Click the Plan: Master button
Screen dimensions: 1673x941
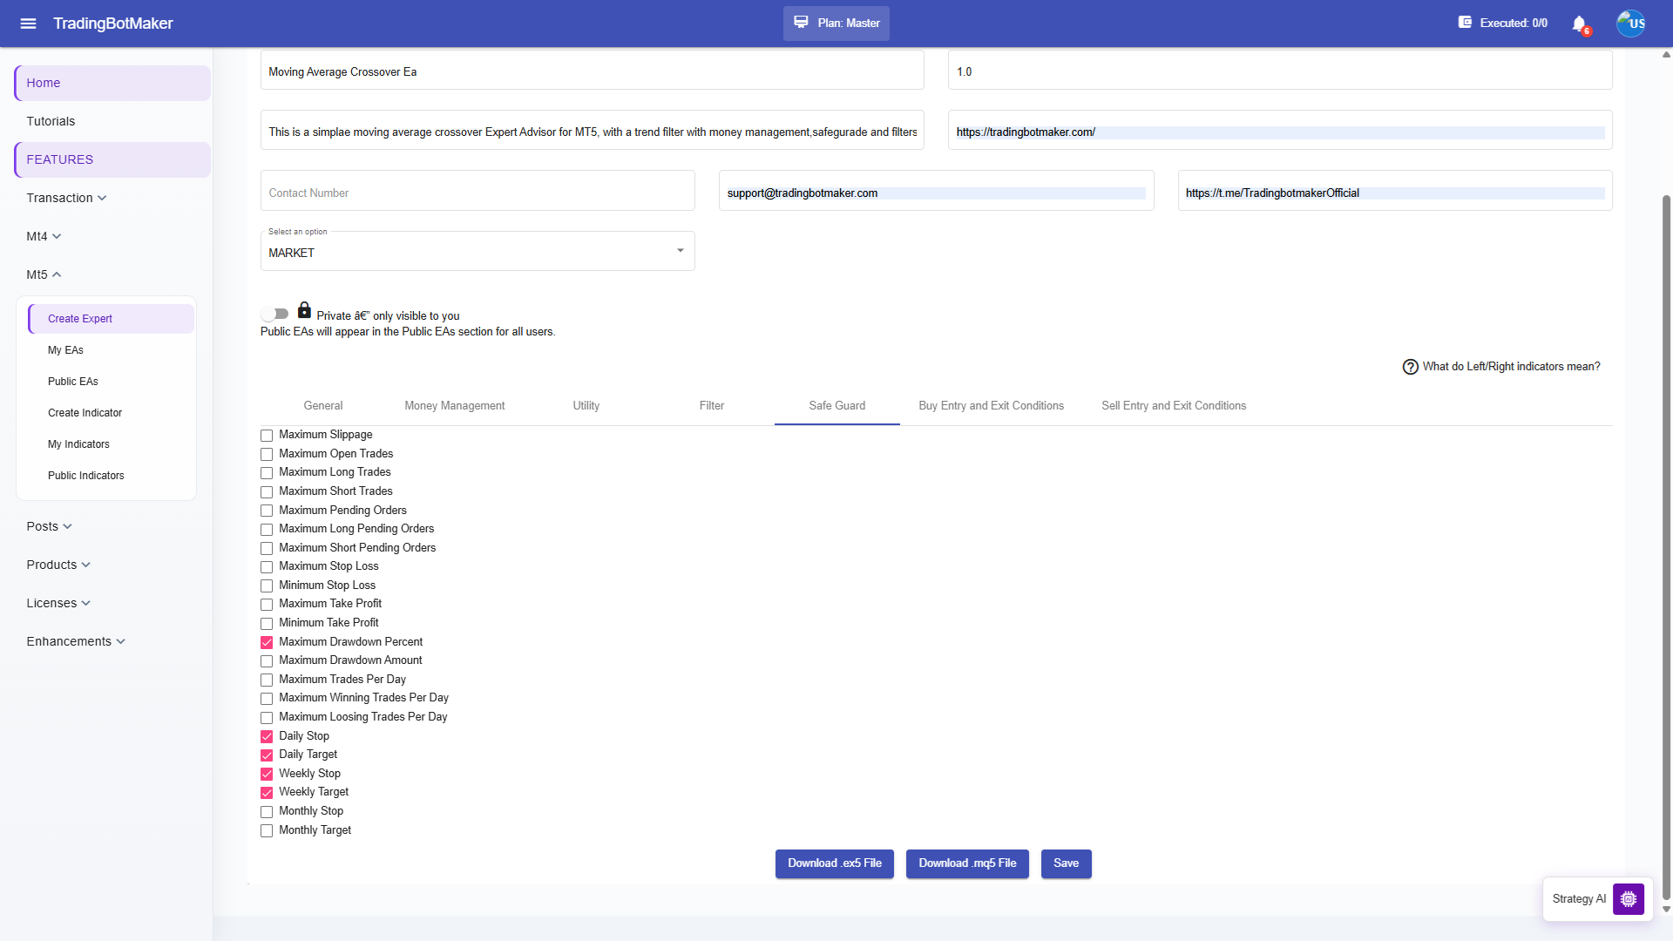click(x=836, y=24)
